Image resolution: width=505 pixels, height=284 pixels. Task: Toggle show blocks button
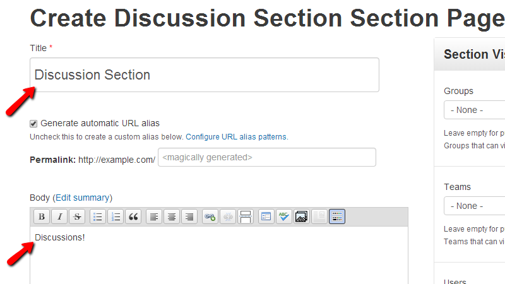coord(337,216)
